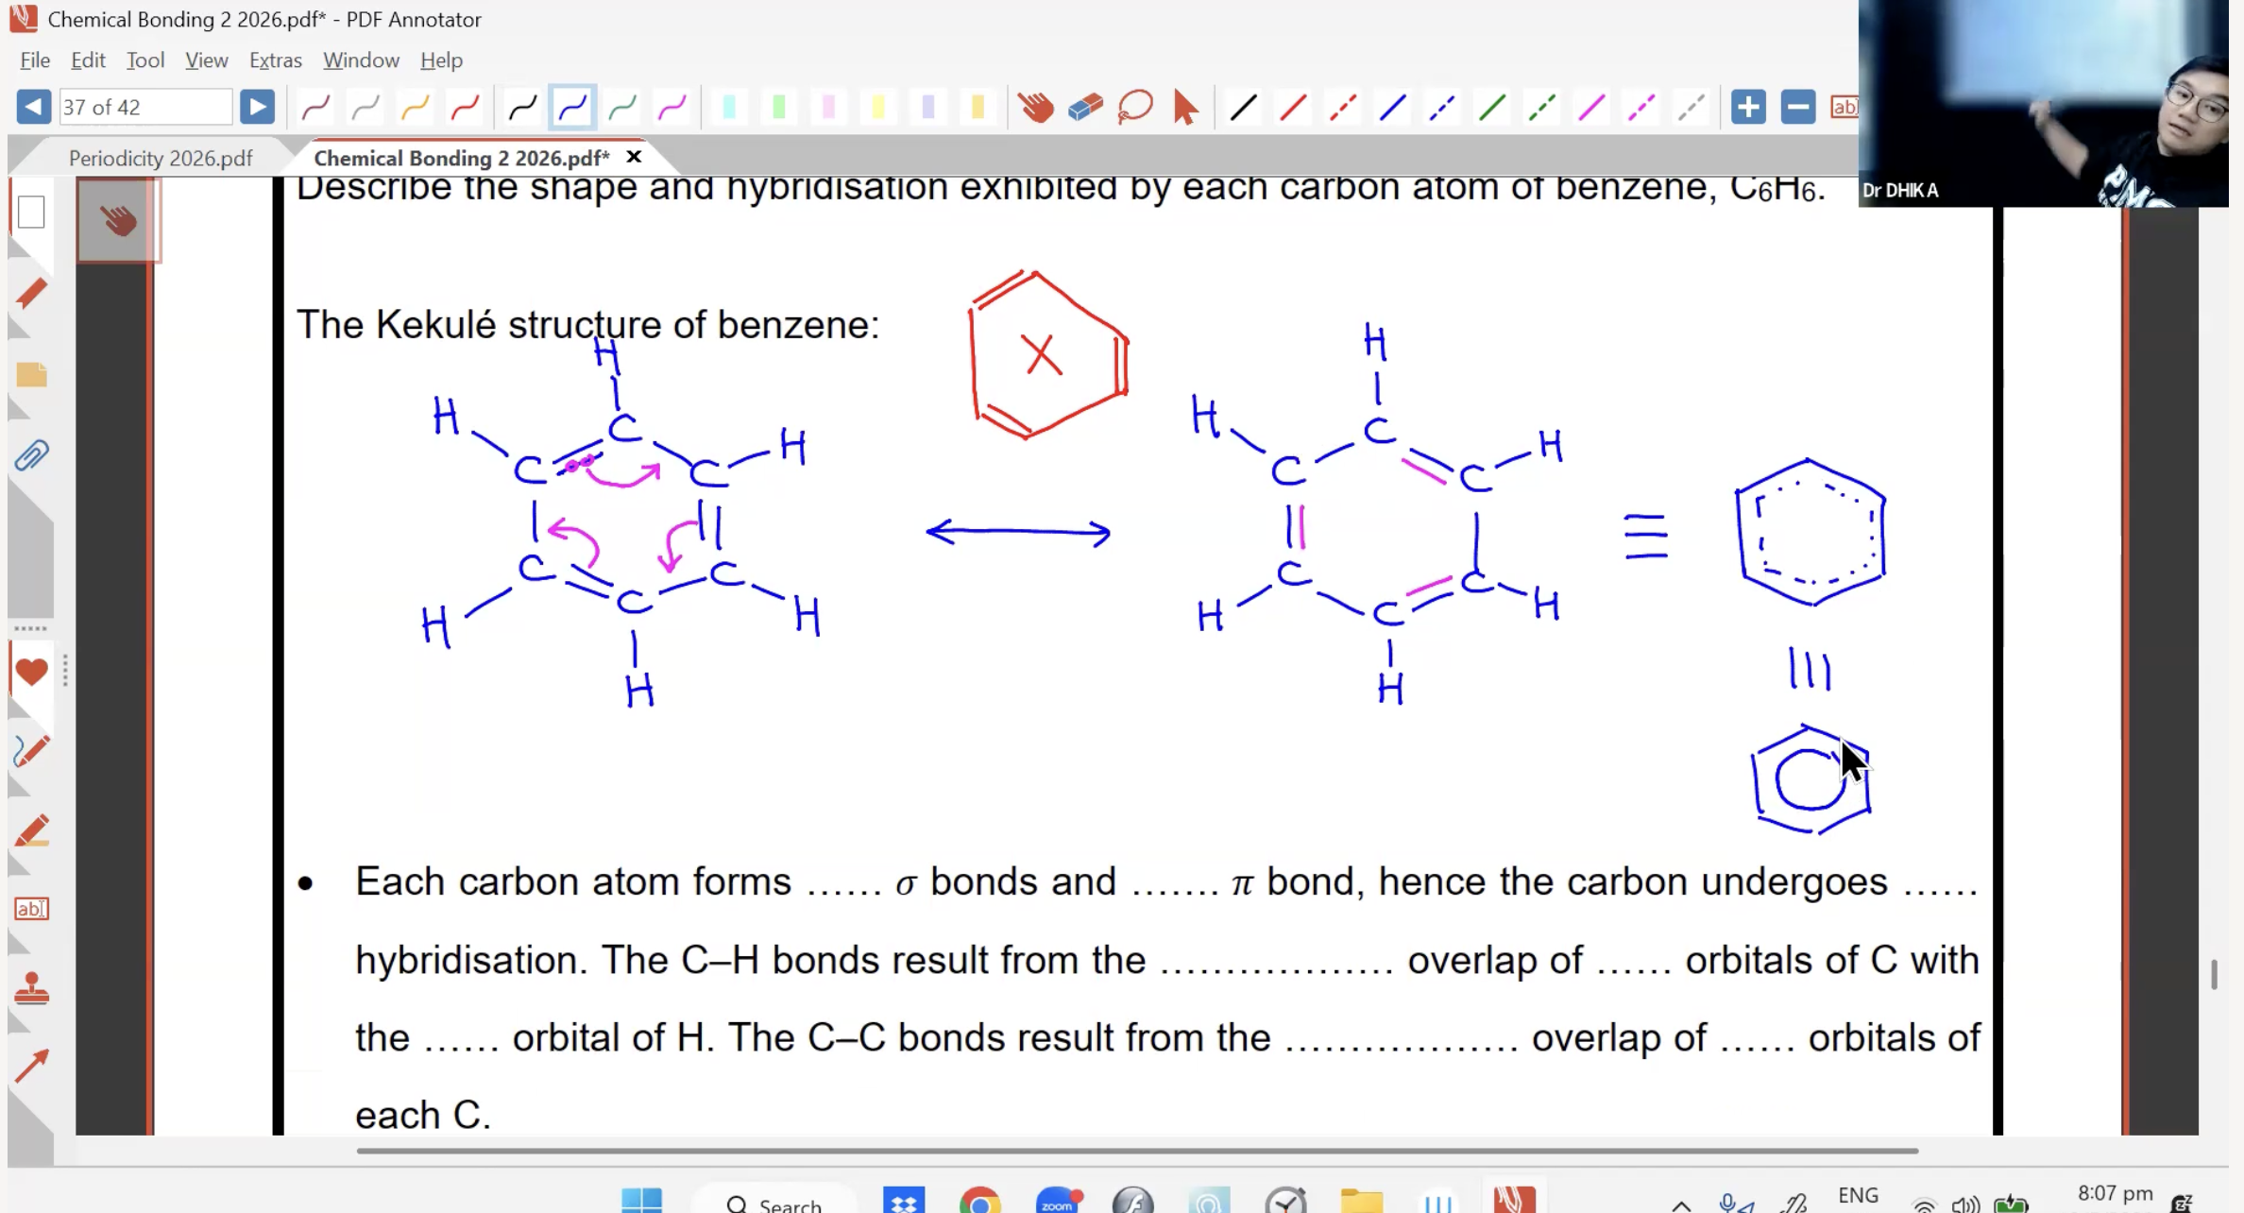Image resolution: width=2244 pixels, height=1213 pixels.
Task: Click the blue plus zoom-in button
Action: pos(1748,107)
